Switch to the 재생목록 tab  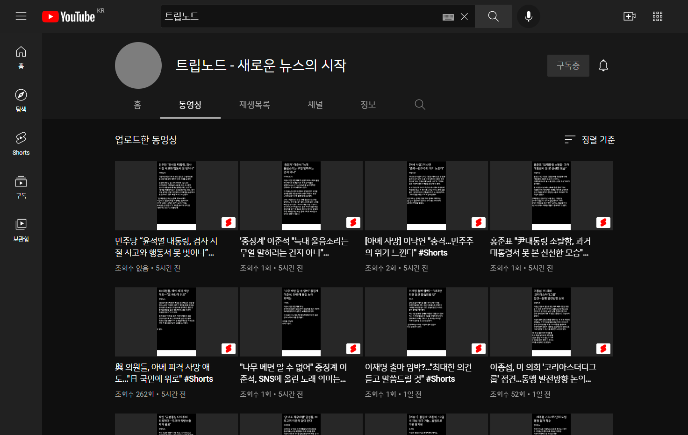tap(254, 105)
